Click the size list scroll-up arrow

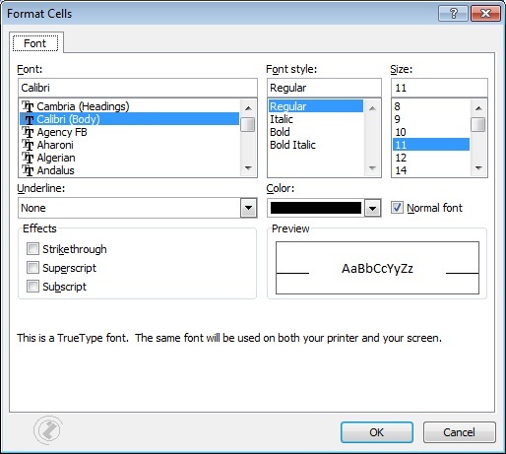(x=478, y=108)
